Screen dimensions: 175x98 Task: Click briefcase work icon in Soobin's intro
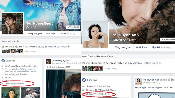2,66
